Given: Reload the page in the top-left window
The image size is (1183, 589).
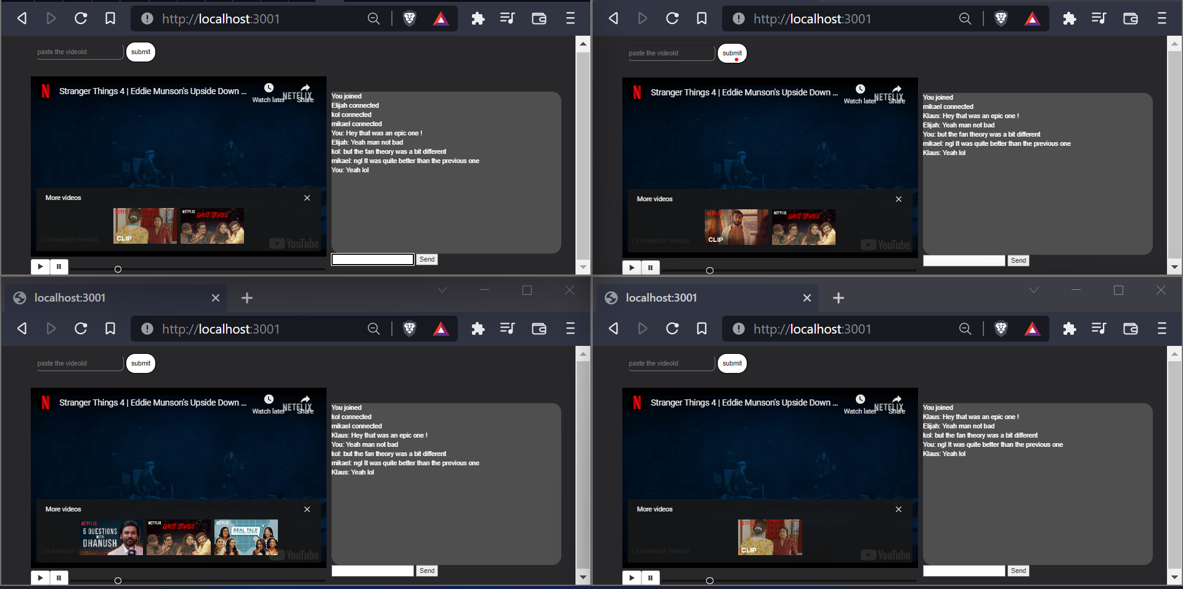Looking at the screenshot, I should click(x=81, y=18).
